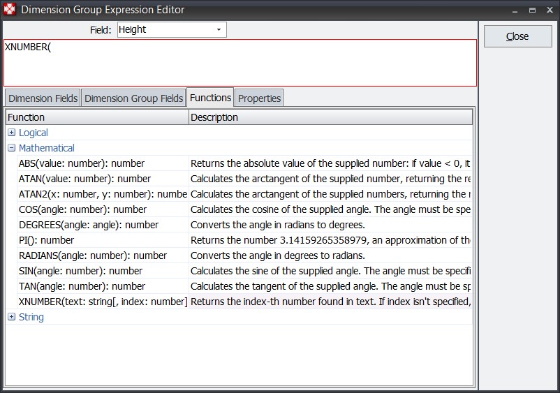Select the ATAN2(x: number, y: number) function
This screenshot has width=560, height=393.
coord(103,194)
